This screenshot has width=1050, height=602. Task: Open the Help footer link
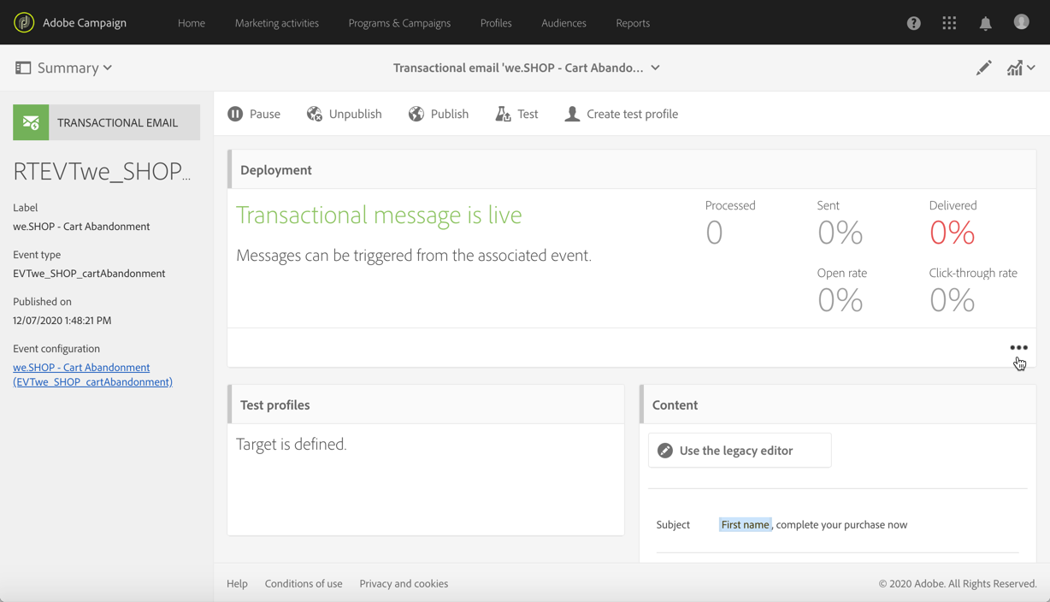click(237, 583)
